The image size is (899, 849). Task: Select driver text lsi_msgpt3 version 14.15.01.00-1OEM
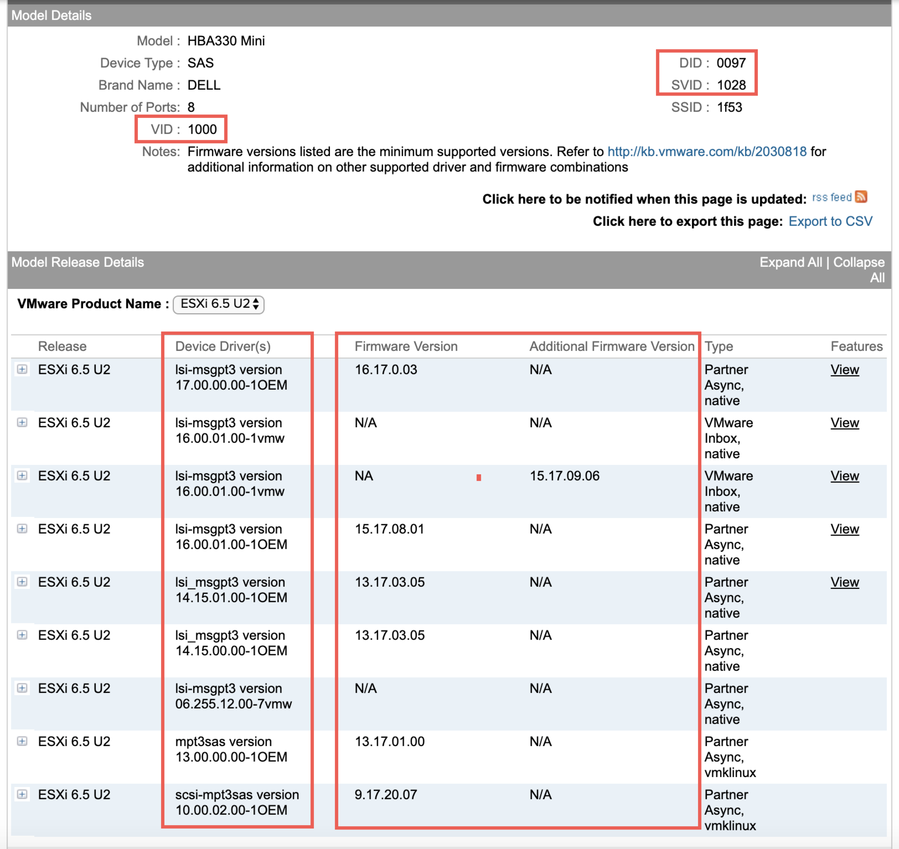pos(231,590)
